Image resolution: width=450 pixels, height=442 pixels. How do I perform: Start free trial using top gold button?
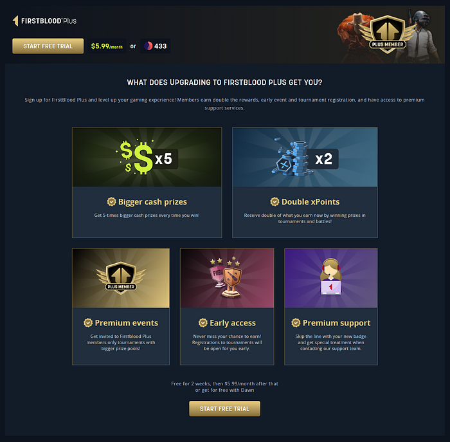click(48, 46)
